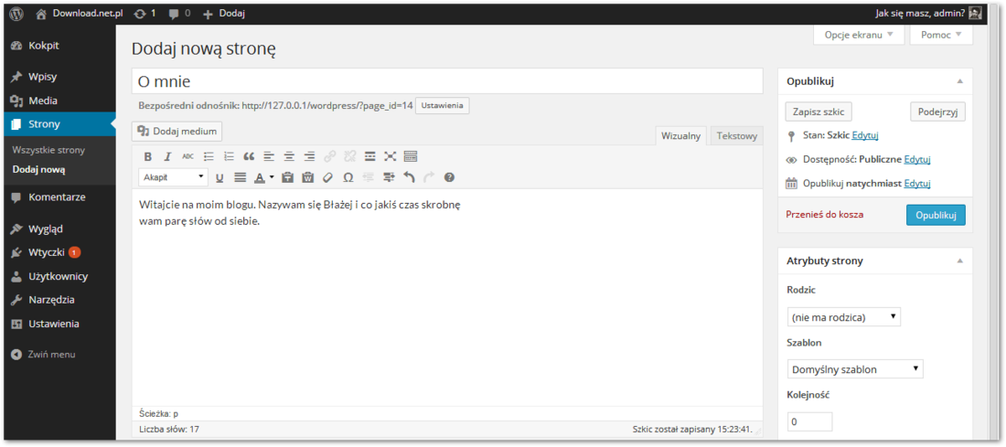Click the blue Opublikuj button
Screen dimensions: 1006x447
[x=936, y=215]
